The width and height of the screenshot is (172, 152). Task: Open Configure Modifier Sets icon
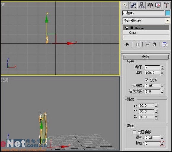pyautogui.click(x=165, y=44)
